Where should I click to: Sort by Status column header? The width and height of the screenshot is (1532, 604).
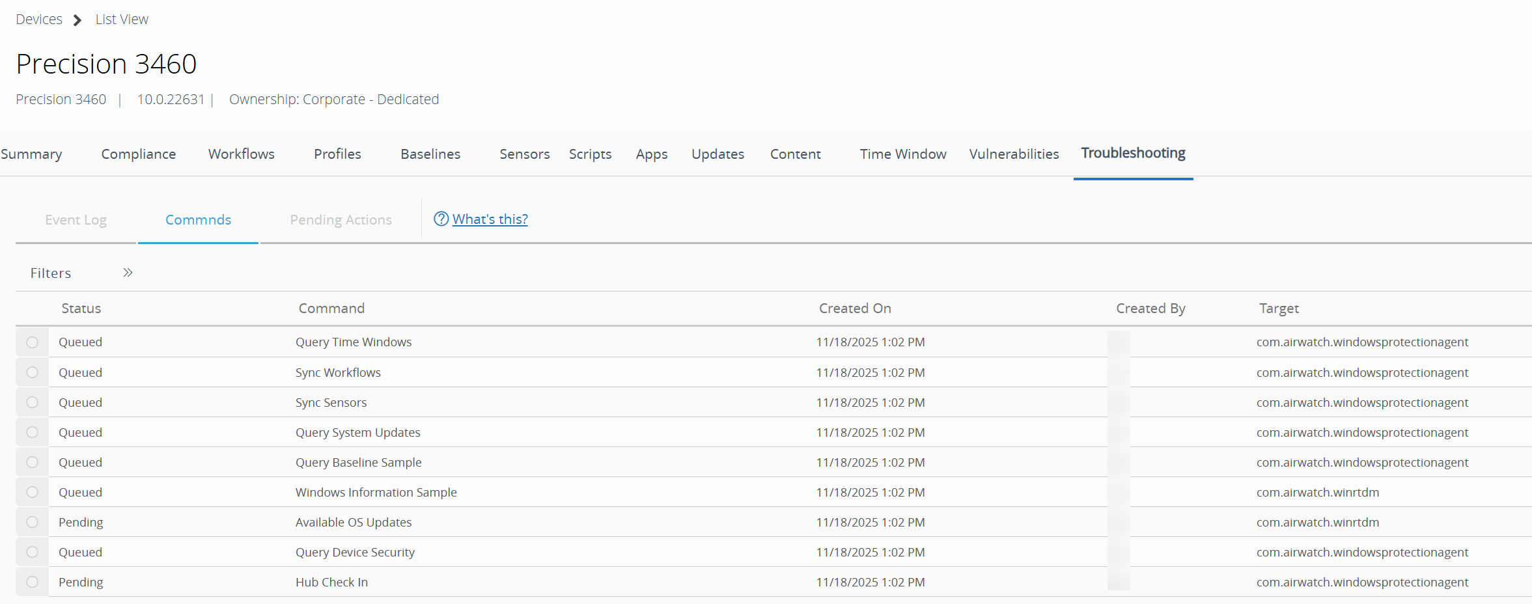81,309
